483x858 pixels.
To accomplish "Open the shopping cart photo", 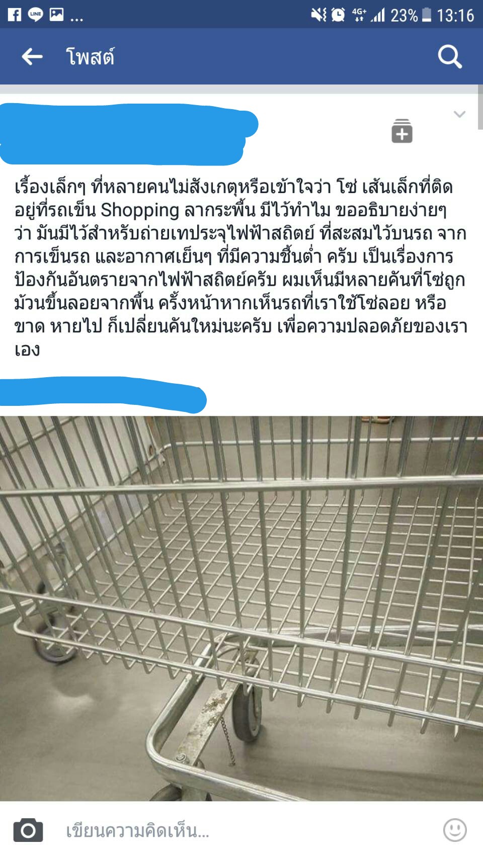I will 242,608.
